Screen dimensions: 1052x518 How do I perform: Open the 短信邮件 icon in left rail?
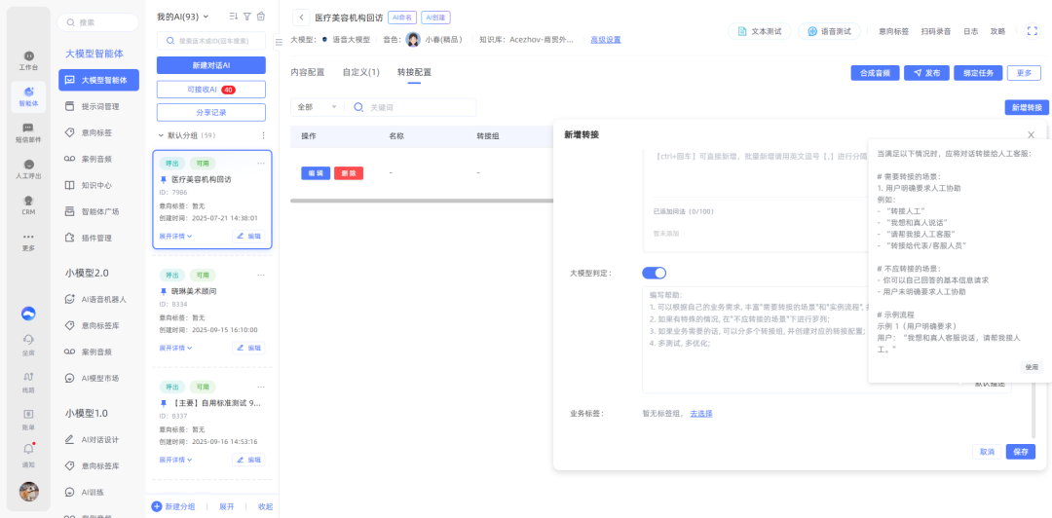click(x=28, y=131)
